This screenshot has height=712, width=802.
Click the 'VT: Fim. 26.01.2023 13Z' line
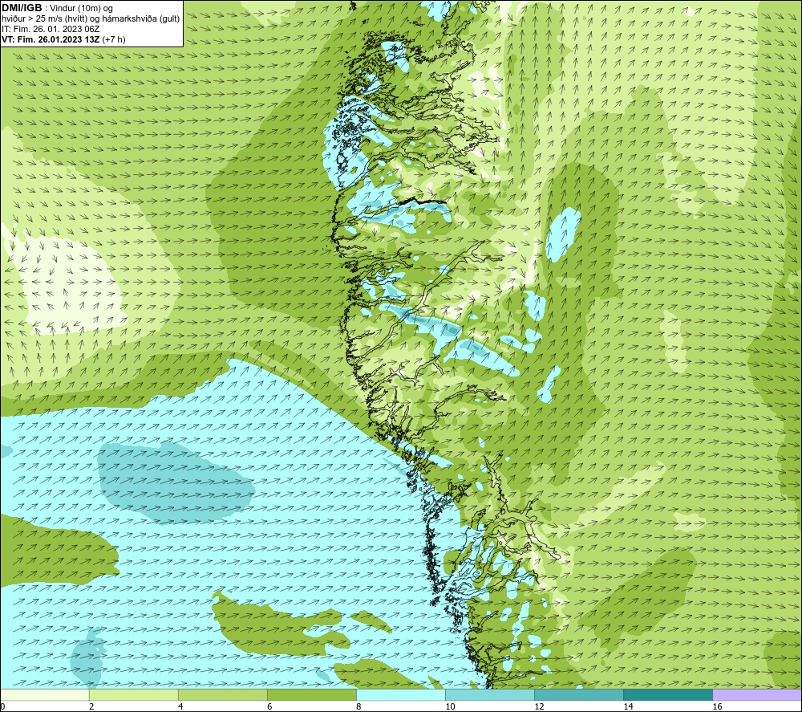point(51,39)
